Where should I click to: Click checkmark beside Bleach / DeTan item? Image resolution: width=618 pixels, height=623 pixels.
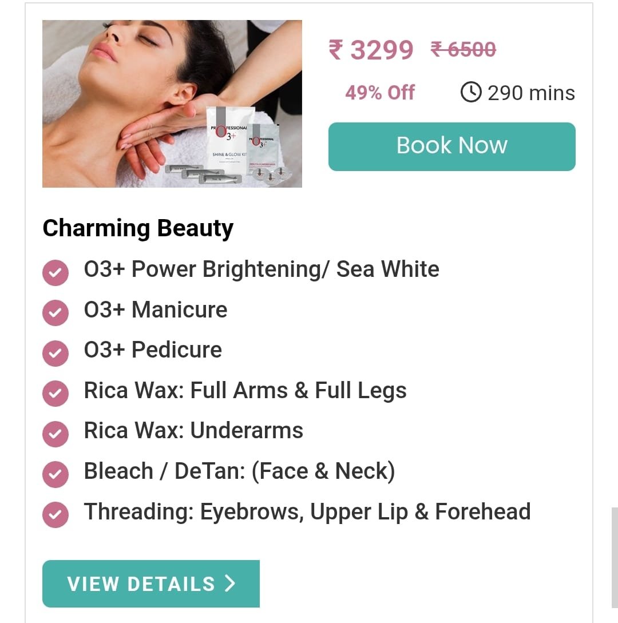tap(56, 474)
